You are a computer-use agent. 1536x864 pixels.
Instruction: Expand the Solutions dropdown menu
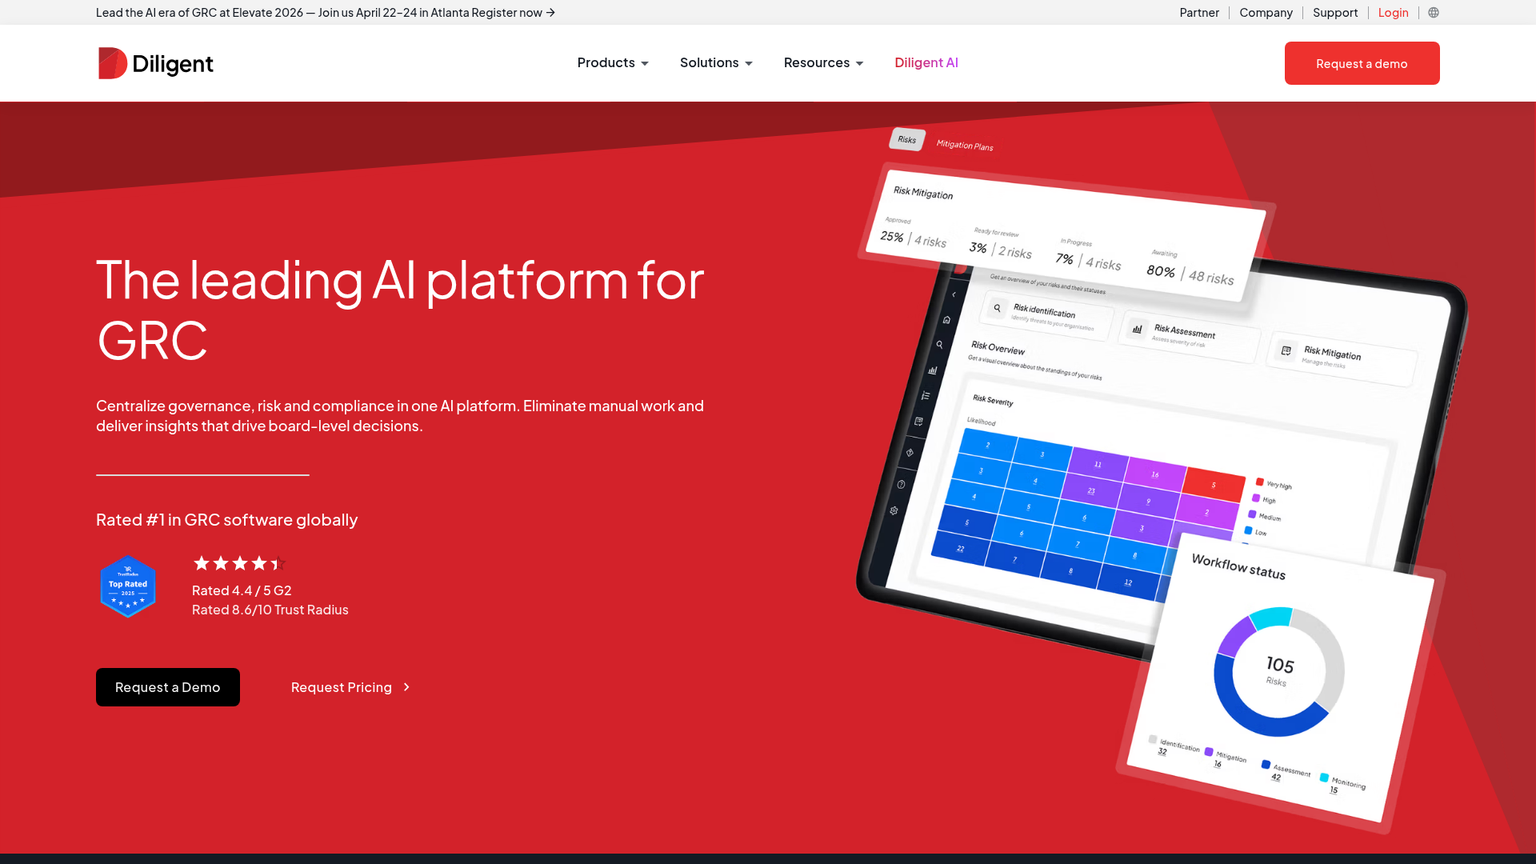[716, 62]
